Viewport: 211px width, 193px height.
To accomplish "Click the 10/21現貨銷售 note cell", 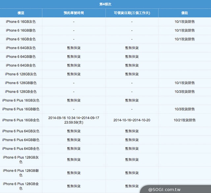I will tap(185, 120).
